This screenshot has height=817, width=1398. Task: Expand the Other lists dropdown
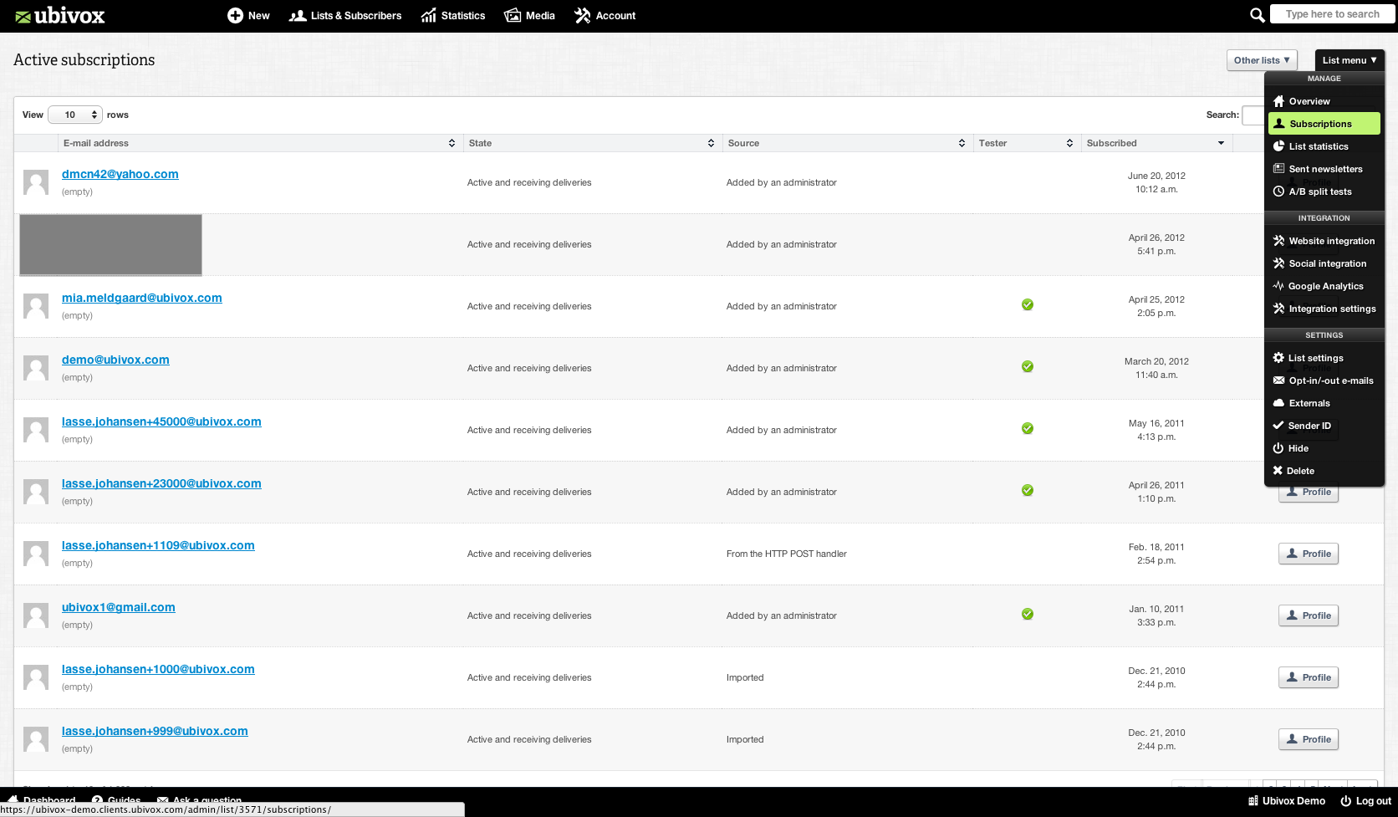[x=1262, y=60]
